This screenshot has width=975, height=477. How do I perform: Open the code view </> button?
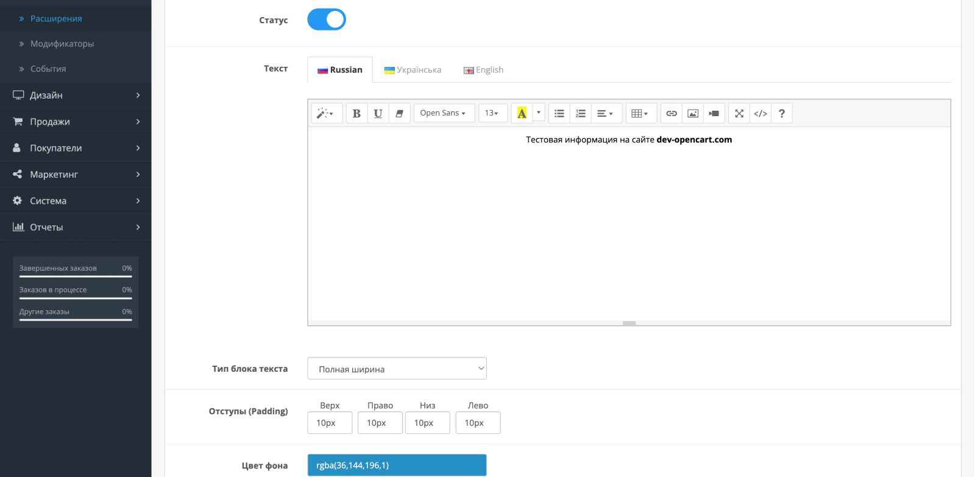(760, 113)
